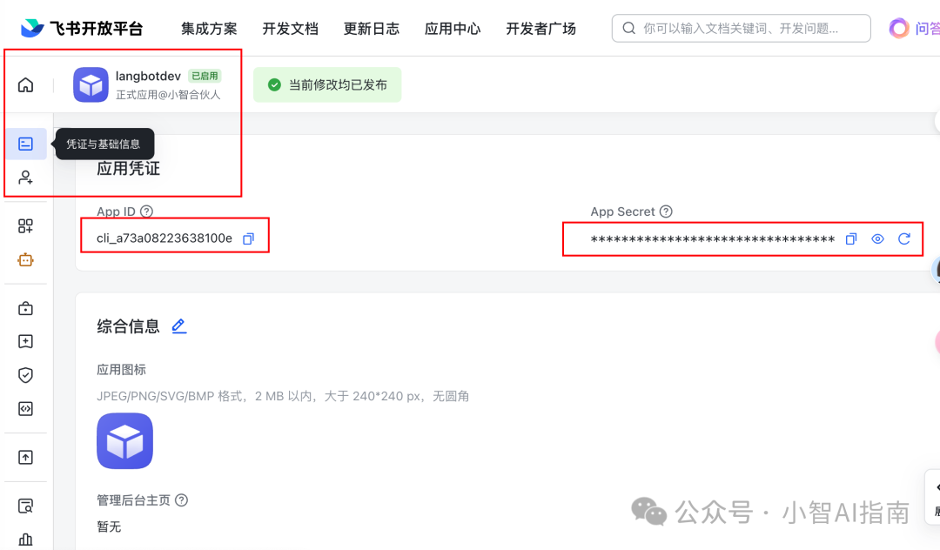Copy the App Secret value
This screenshot has height=550, width=940.
point(851,239)
